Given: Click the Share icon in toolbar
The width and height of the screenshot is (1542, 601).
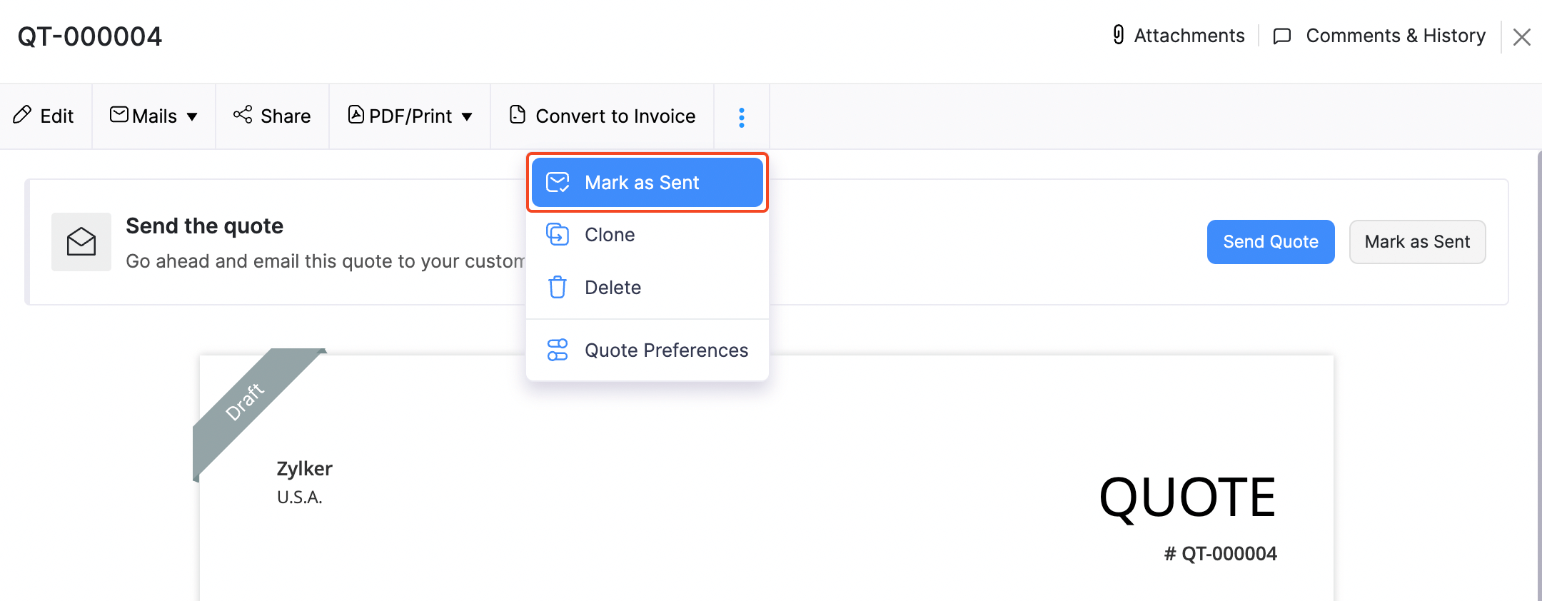Looking at the screenshot, I should tap(243, 115).
